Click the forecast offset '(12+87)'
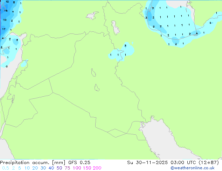222x171 pixels. [x=209, y=163]
